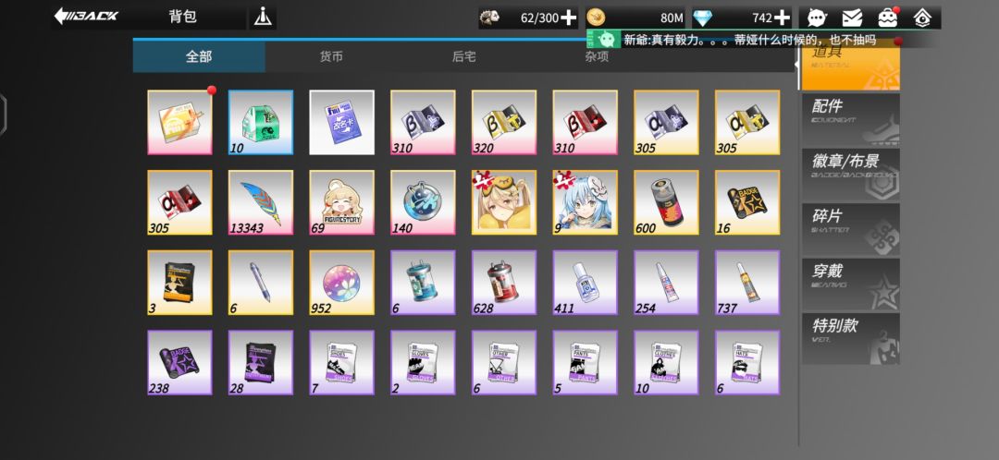
Task: Select the purple BADGE scroll with 238
Action: click(x=179, y=363)
